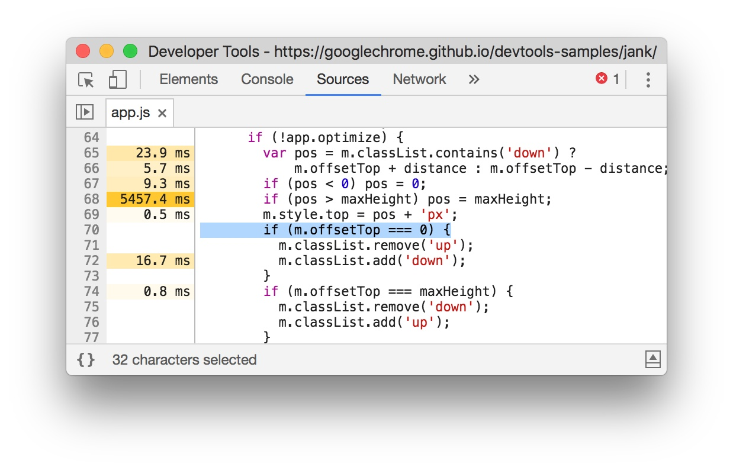Select the Sources tab
This screenshot has width=733, height=470.
click(343, 79)
